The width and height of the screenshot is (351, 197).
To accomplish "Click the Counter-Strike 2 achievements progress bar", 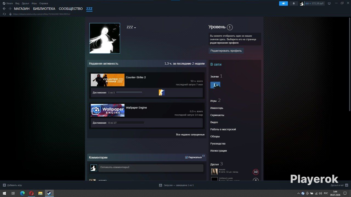I will (129, 92).
